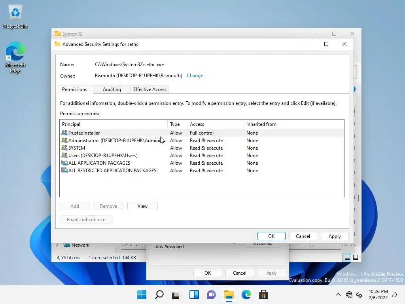405x304 pixels.
Task: Open the Widgets panel on the taskbar
Action: pyautogui.click(x=194, y=294)
